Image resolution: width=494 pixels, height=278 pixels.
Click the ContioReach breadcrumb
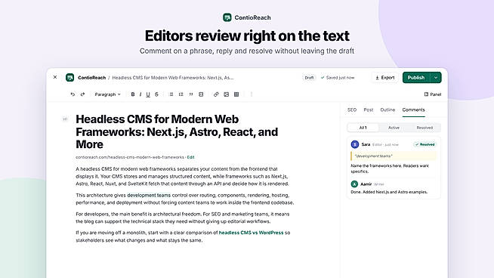(91, 78)
